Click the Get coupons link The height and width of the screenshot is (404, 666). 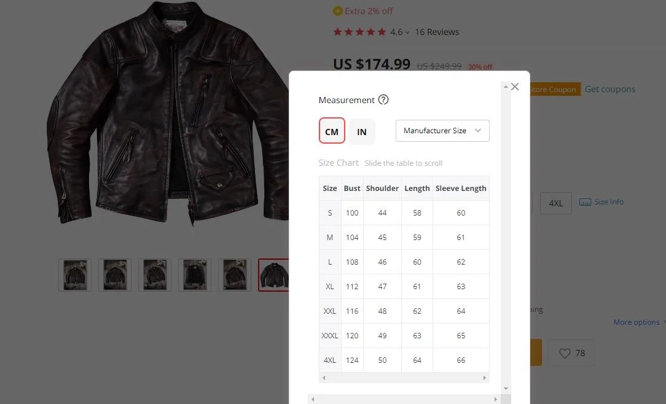pyautogui.click(x=609, y=89)
